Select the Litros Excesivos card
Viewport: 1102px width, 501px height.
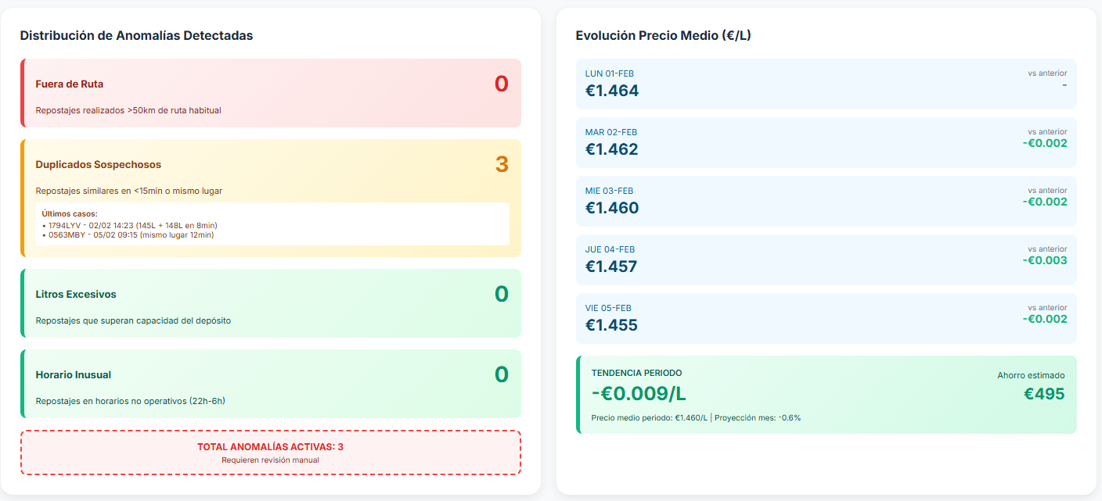pyautogui.click(x=270, y=303)
